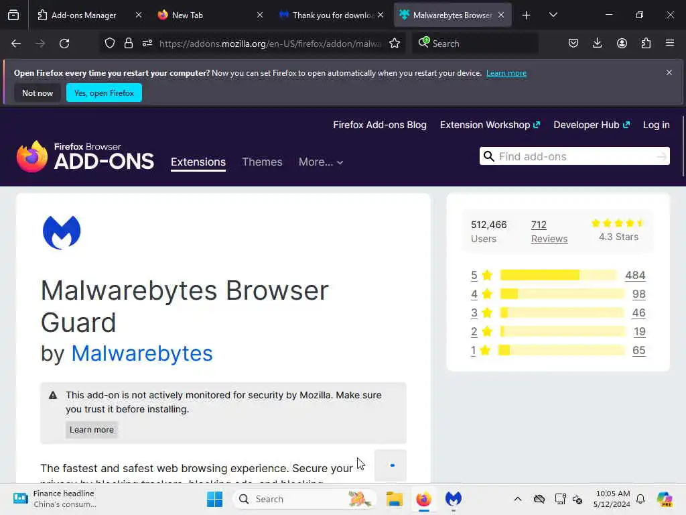Image resolution: width=686 pixels, height=515 pixels.
Task: Click the Firefox taskbar icon
Action: click(424, 499)
